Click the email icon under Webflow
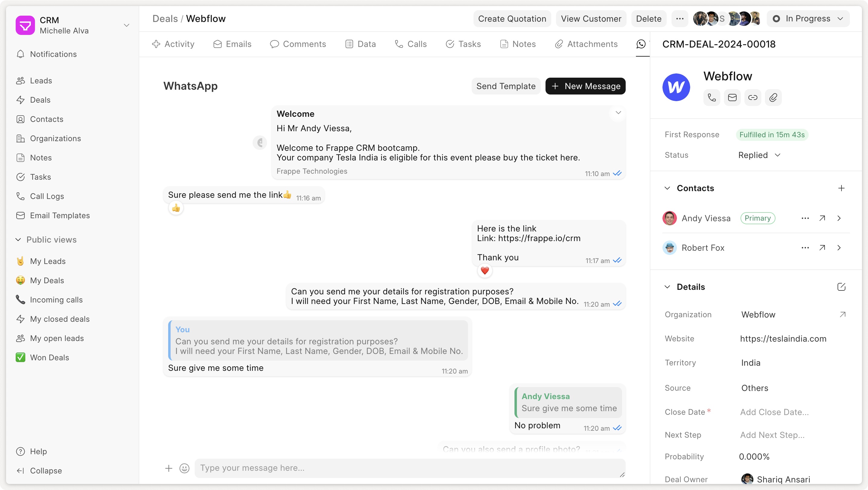868x490 pixels. [732, 98]
